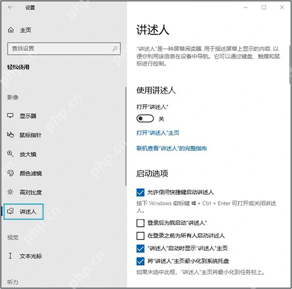Click the 使用讲述人 section heading
This screenshot has height=289, width=292.
pos(156,90)
